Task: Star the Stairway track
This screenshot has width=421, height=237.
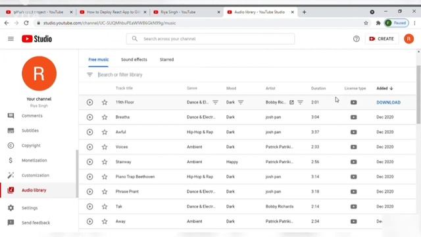Action: 105,162
